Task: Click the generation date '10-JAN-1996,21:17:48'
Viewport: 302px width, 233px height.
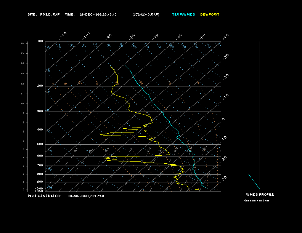Action: (x=86, y=196)
